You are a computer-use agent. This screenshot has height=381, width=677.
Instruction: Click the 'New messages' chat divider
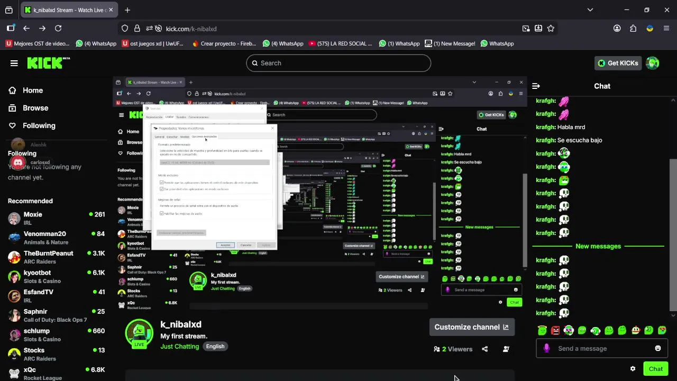click(x=598, y=246)
